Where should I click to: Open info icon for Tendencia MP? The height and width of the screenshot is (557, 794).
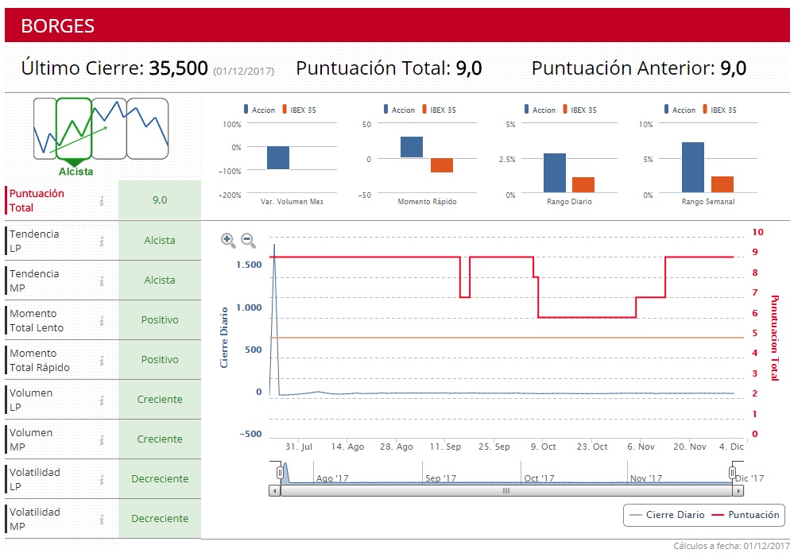[x=102, y=280]
